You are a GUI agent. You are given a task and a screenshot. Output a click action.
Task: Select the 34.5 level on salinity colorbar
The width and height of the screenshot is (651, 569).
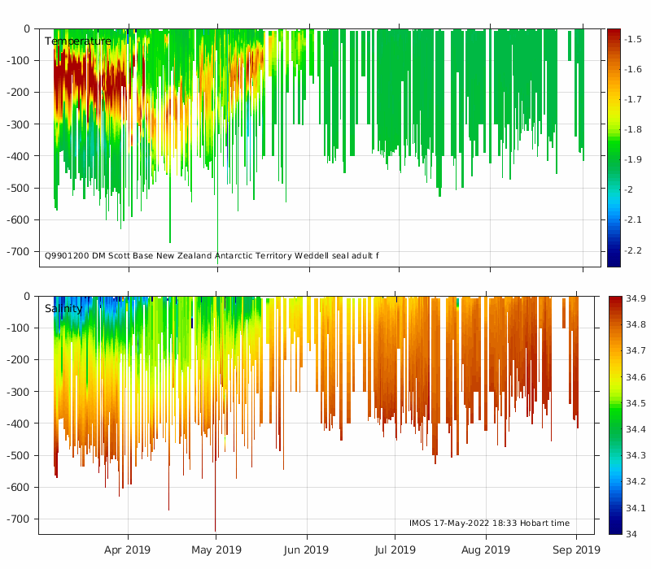click(614, 403)
